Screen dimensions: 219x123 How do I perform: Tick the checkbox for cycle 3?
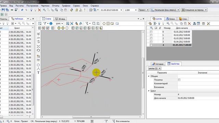tap(151, 42)
